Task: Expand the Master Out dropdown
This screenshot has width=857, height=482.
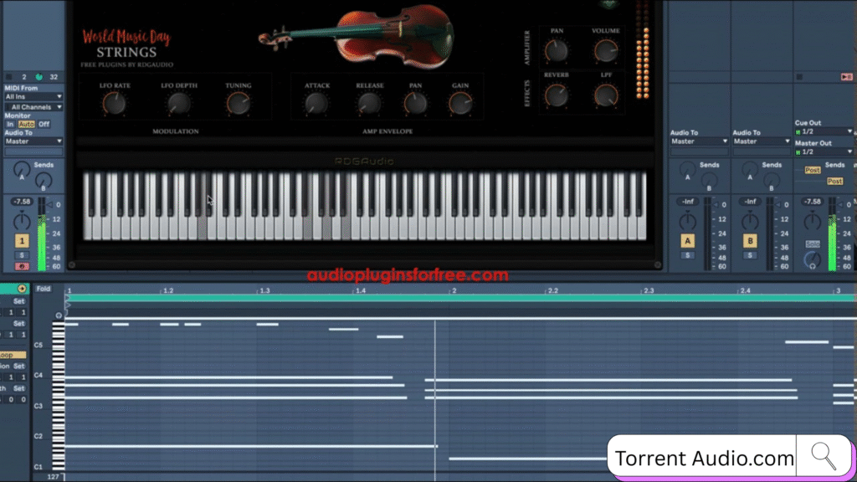Action: pyautogui.click(x=824, y=151)
